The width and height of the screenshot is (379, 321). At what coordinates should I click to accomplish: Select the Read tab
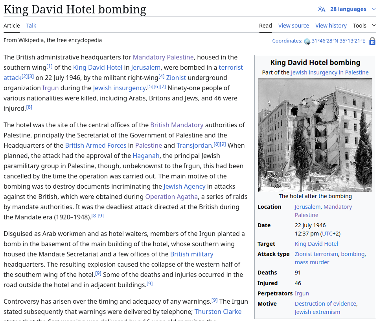(x=265, y=26)
